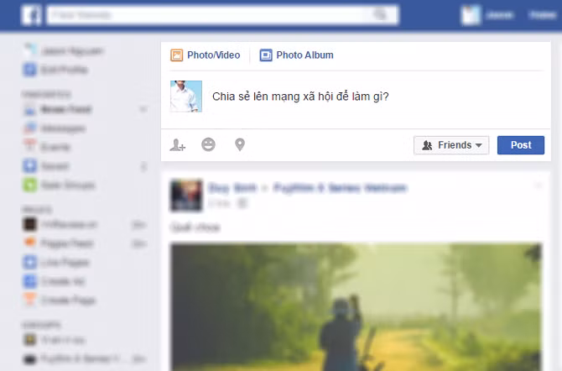Open Events from the left sidebar

[55, 147]
